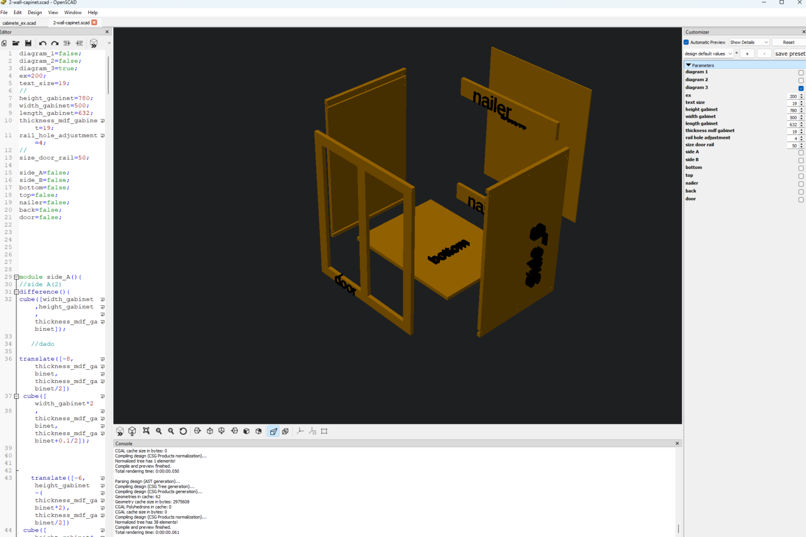The height and width of the screenshot is (537, 806).
Task: Click the Reset button in Customizer
Action: coord(789,42)
